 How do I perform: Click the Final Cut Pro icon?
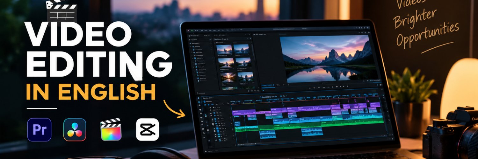click(111, 129)
